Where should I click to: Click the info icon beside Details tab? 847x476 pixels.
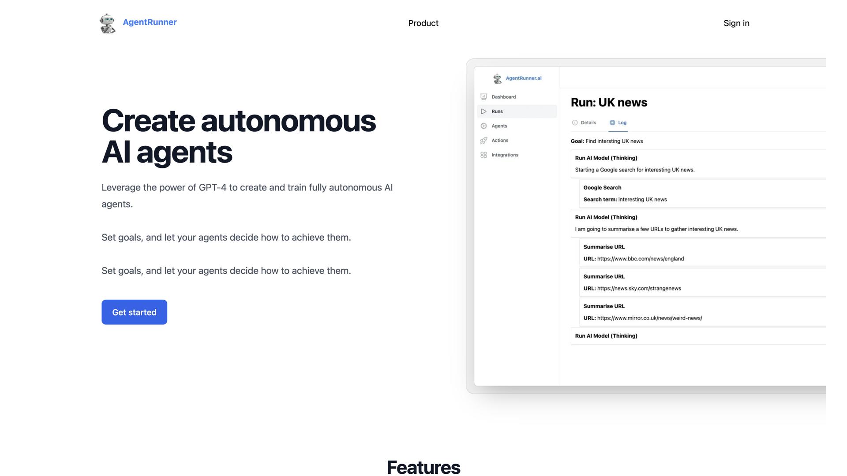tap(575, 123)
